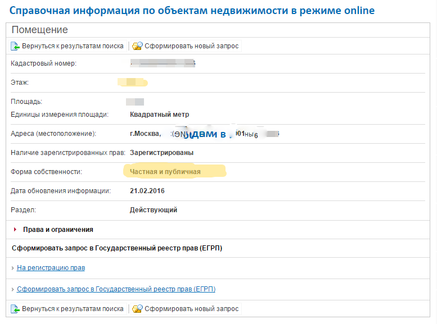Click the blurred cadastral number value

(162, 63)
